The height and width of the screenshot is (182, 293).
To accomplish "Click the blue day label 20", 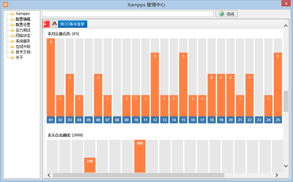I will pyautogui.click(x=231, y=120).
